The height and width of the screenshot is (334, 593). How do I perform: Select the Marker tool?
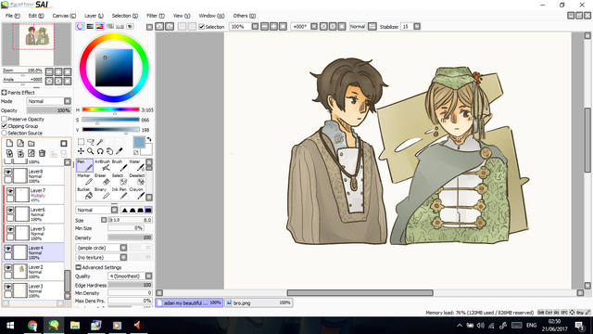click(x=84, y=179)
